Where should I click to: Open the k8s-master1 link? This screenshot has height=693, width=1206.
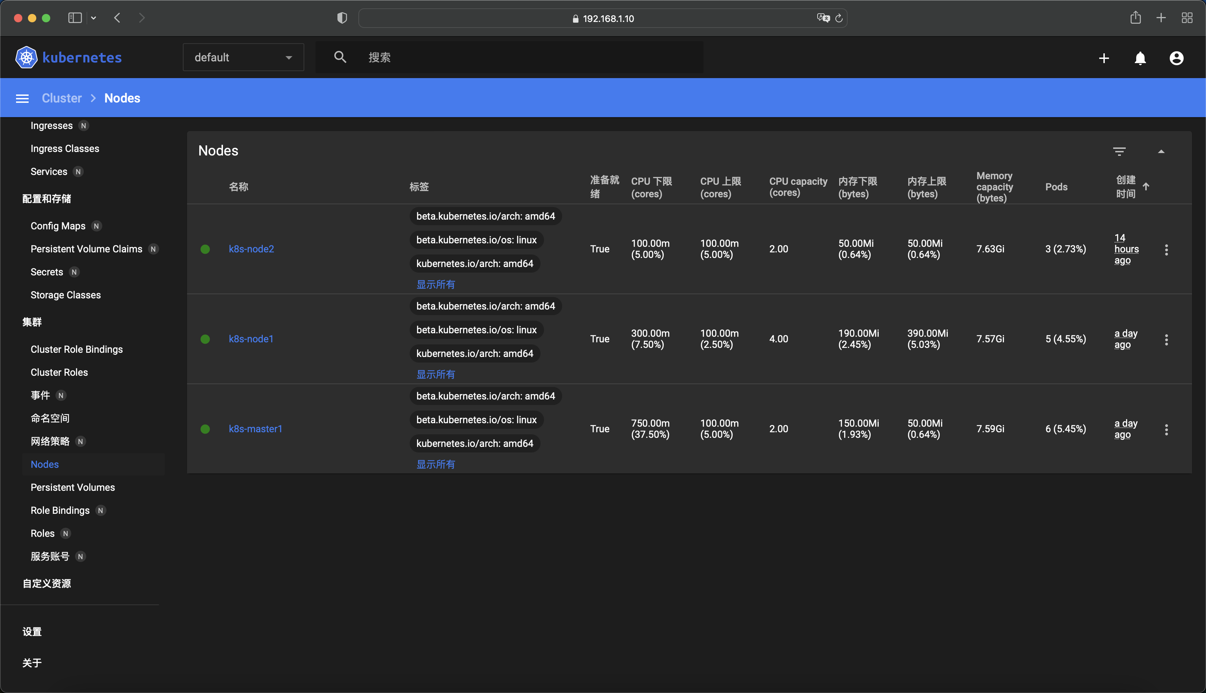pyautogui.click(x=255, y=429)
